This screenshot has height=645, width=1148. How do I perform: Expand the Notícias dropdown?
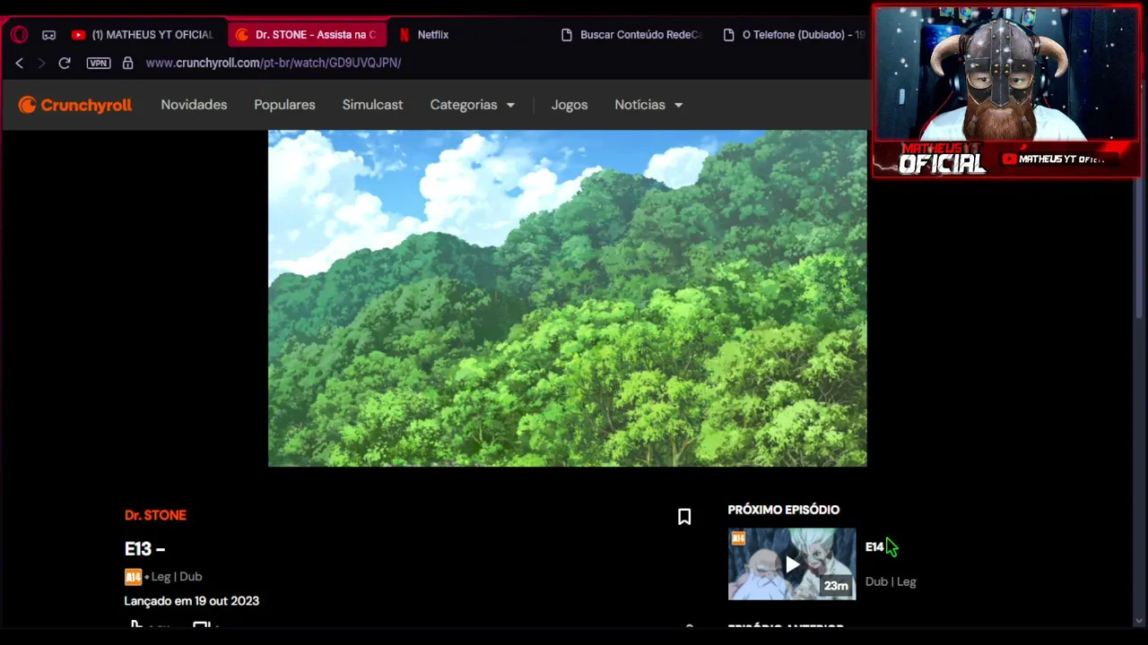click(648, 105)
